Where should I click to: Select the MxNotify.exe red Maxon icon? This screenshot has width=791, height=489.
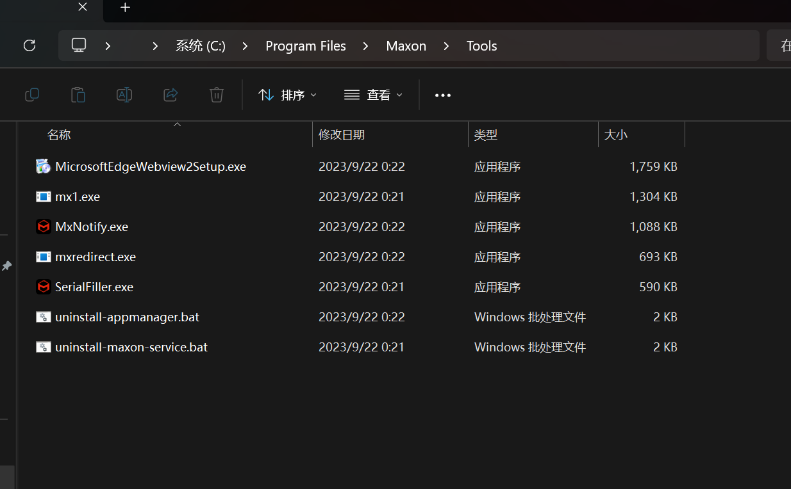point(43,227)
